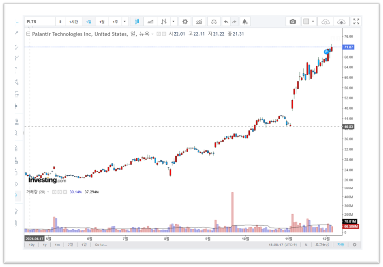Viewport: 383px width, 267px height.
Task: Click the trash remove drawings icon
Action: click(17, 223)
